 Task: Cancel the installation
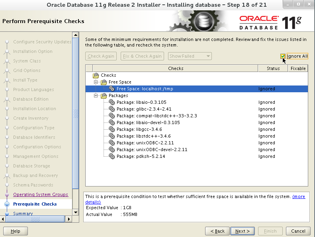click(298, 231)
